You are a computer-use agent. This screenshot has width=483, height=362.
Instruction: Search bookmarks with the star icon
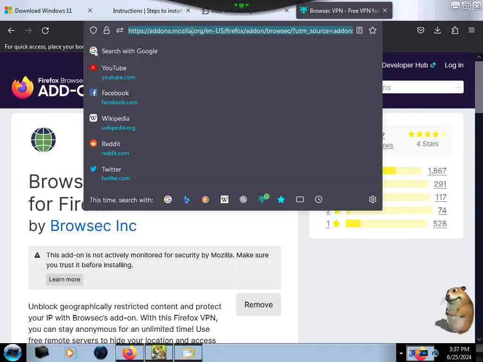click(281, 199)
